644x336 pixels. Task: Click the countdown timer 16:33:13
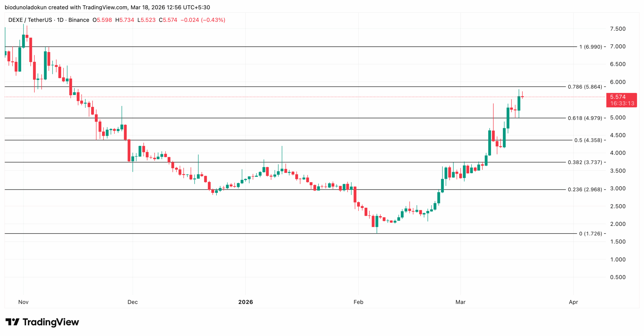tap(622, 103)
